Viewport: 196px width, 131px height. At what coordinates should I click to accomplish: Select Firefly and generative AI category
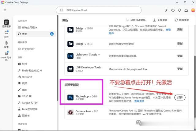click(30, 71)
